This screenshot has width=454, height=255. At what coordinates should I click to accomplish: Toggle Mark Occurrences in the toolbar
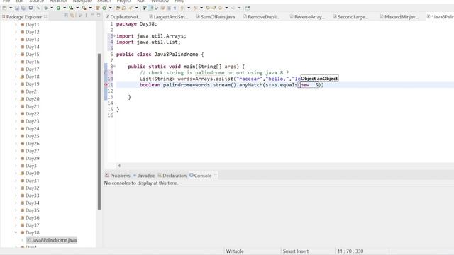coord(151,8)
